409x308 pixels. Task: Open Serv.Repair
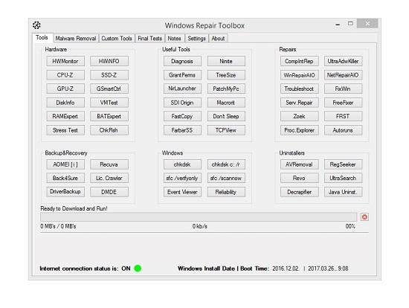coord(300,103)
